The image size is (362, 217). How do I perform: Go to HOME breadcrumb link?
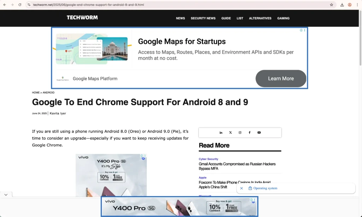(x=36, y=92)
